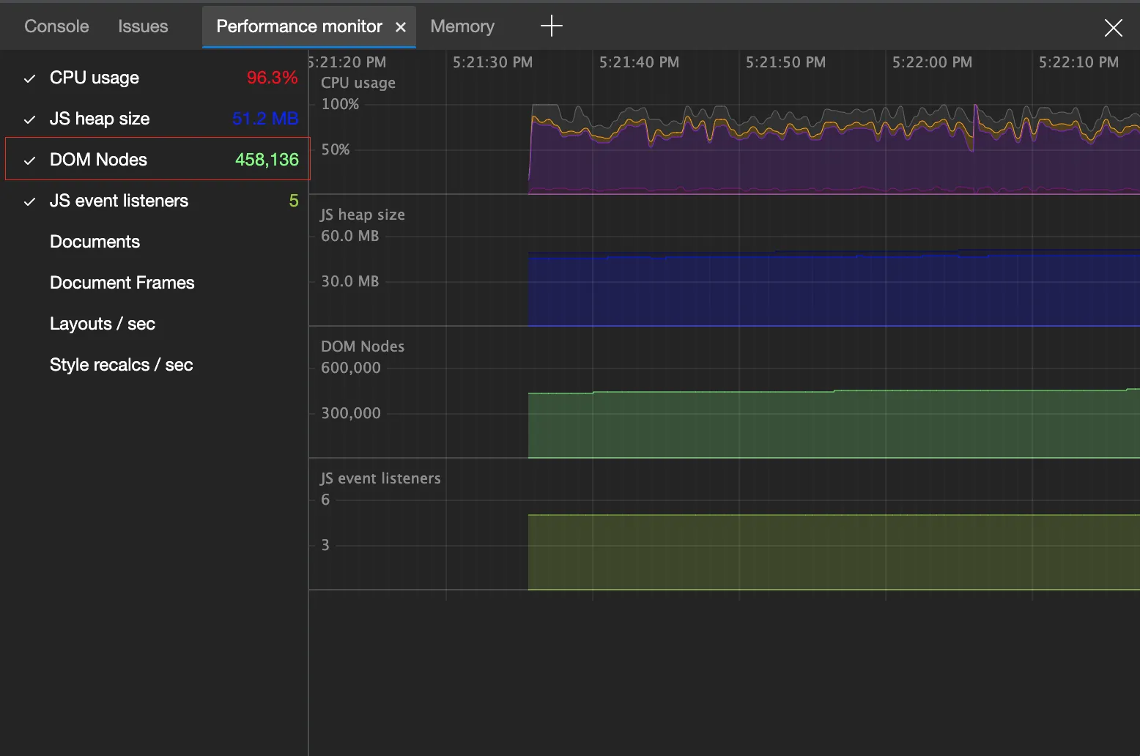Select the Performance monitor tab

[x=299, y=26]
